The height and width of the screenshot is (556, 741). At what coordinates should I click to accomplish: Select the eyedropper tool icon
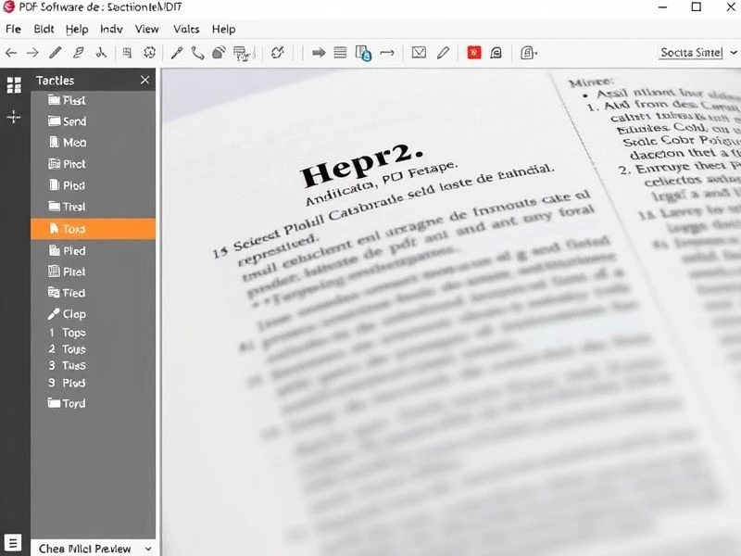pos(177,53)
